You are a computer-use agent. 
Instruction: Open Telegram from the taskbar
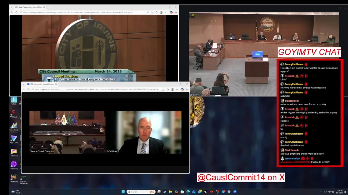click(223, 192)
